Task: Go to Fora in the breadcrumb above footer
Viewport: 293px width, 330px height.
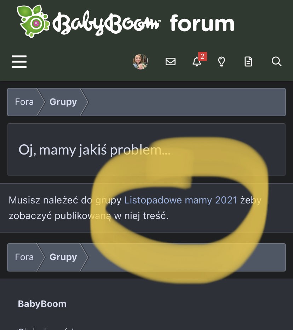Action: (24, 257)
